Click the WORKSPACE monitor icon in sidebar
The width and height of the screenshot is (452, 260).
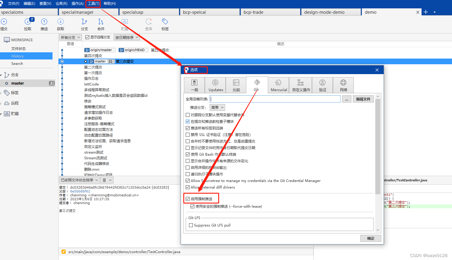pos(7,40)
